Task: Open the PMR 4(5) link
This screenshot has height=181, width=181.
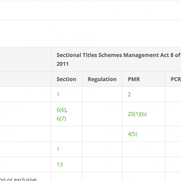Action: [x=132, y=134]
